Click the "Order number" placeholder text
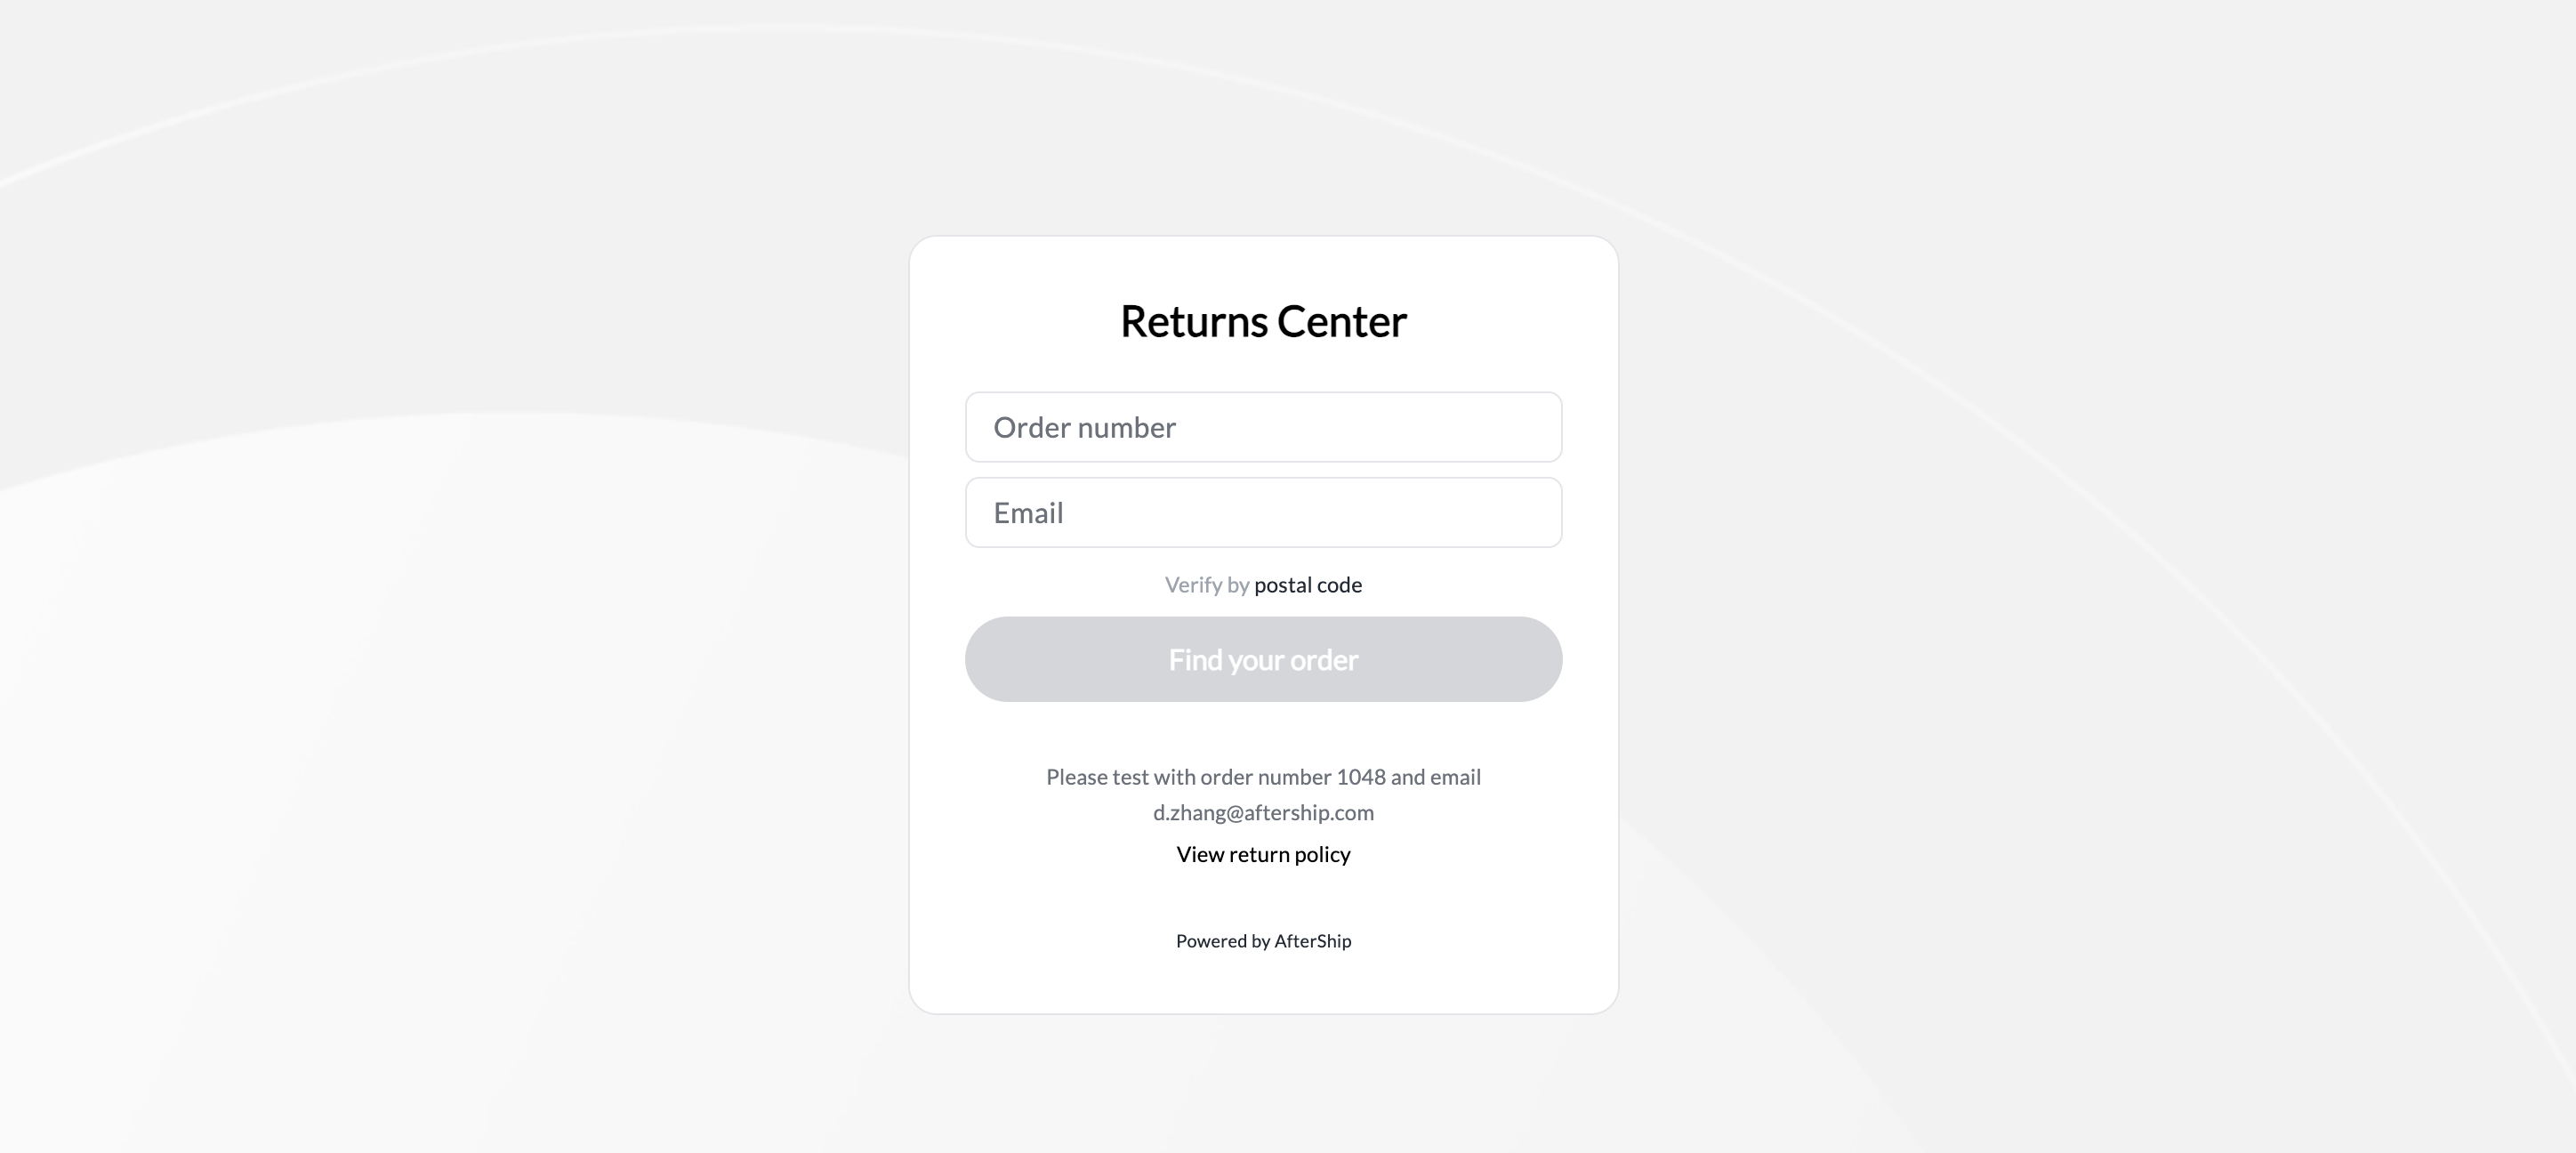The width and height of the screenshot is (2576, 1153). tap(1084, 428)
